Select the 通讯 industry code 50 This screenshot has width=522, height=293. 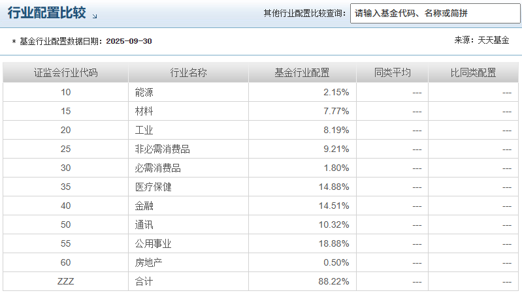click(65, 225)
